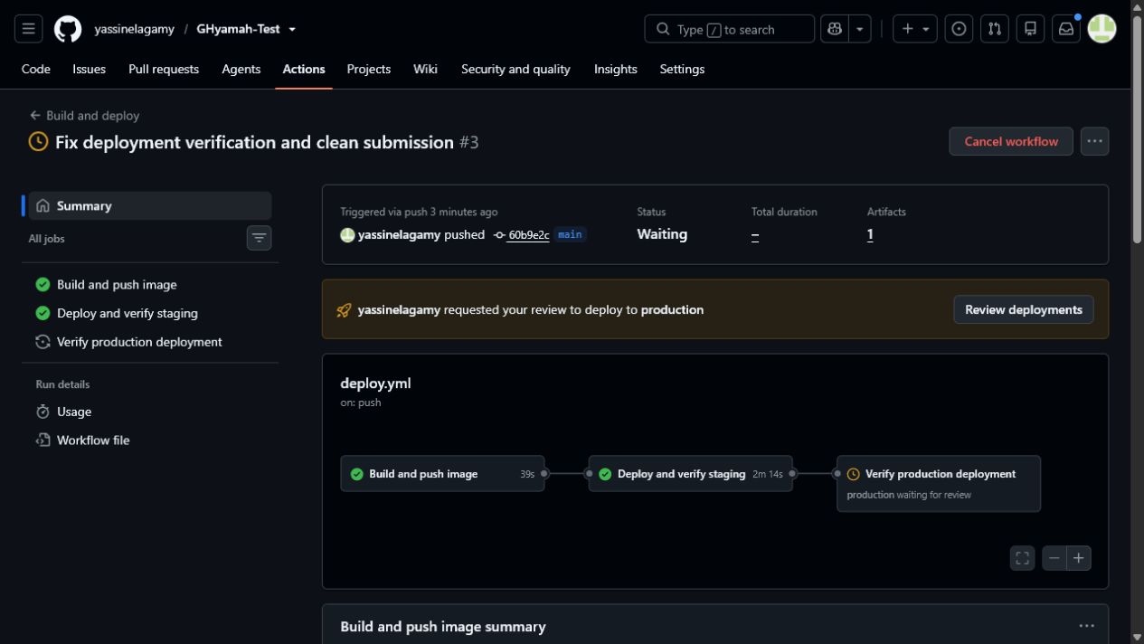Switch to the Agents tab
This screenshot has width=1144, height=644.
click(x=241, y=69)
